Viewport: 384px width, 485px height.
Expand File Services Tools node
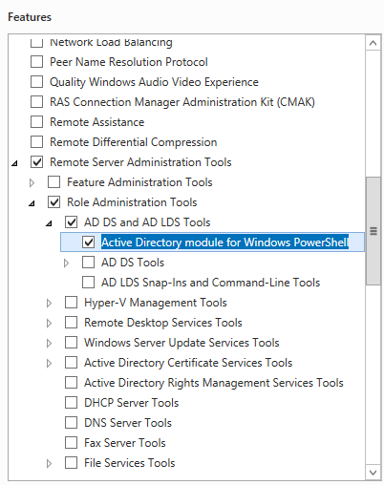click(49, 463)
